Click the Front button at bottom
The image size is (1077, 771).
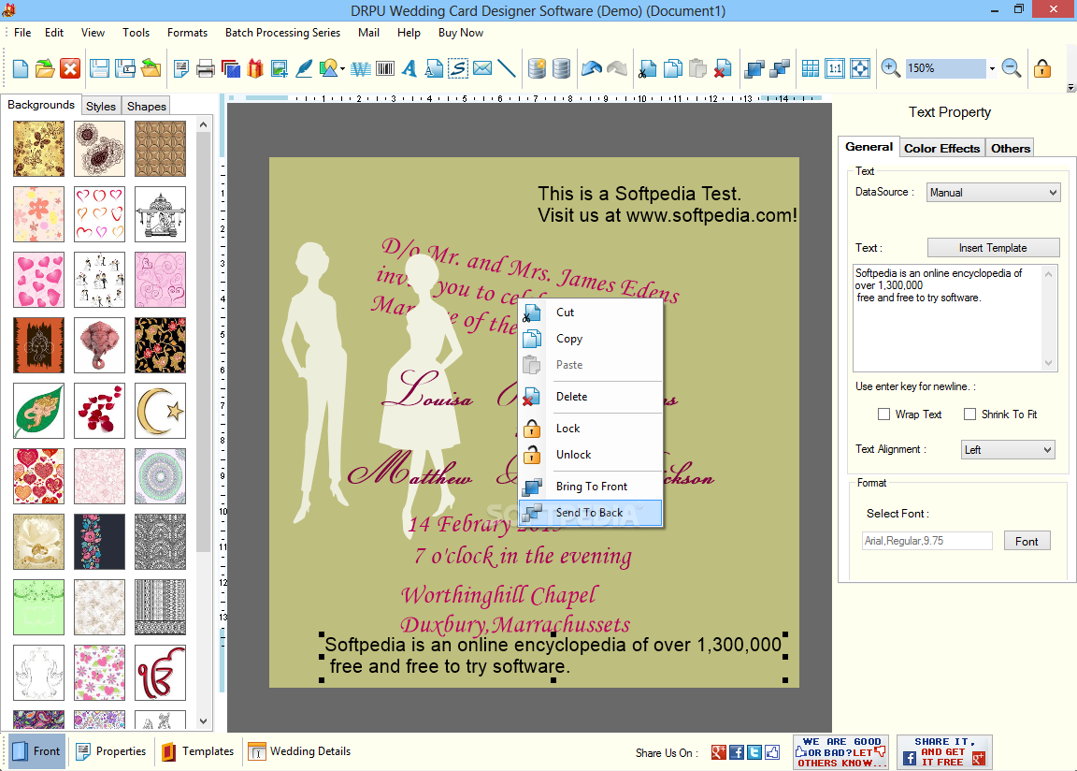(x=37, y=751)
